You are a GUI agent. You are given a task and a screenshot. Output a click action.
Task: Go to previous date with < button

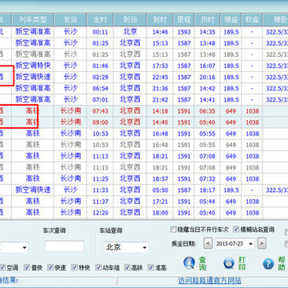click(x=208, y=243)
